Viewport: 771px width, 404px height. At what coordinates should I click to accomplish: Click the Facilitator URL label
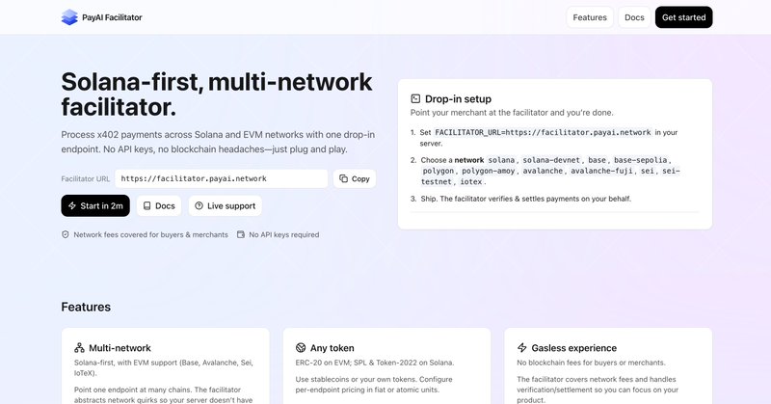(86, 178)
